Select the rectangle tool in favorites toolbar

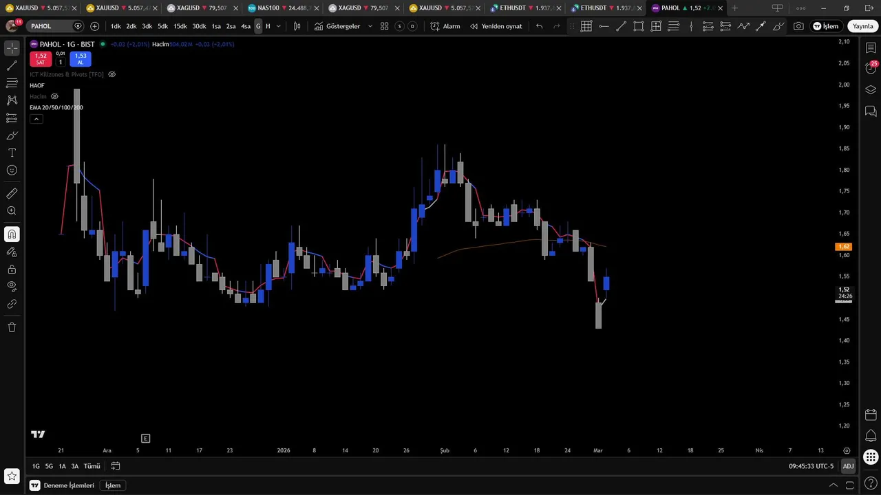click(x=639, y=26)
